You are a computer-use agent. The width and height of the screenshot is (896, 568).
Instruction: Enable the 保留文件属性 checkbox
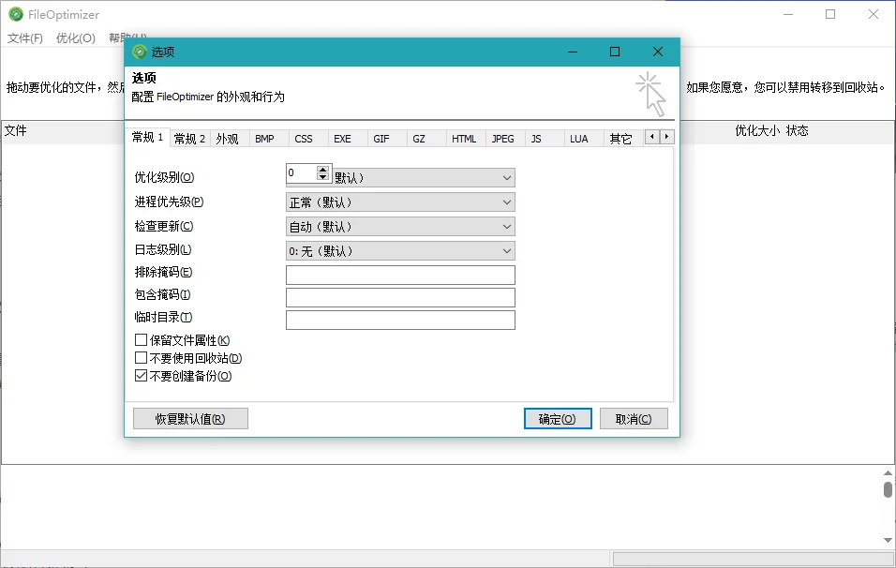tap(141, 340)
